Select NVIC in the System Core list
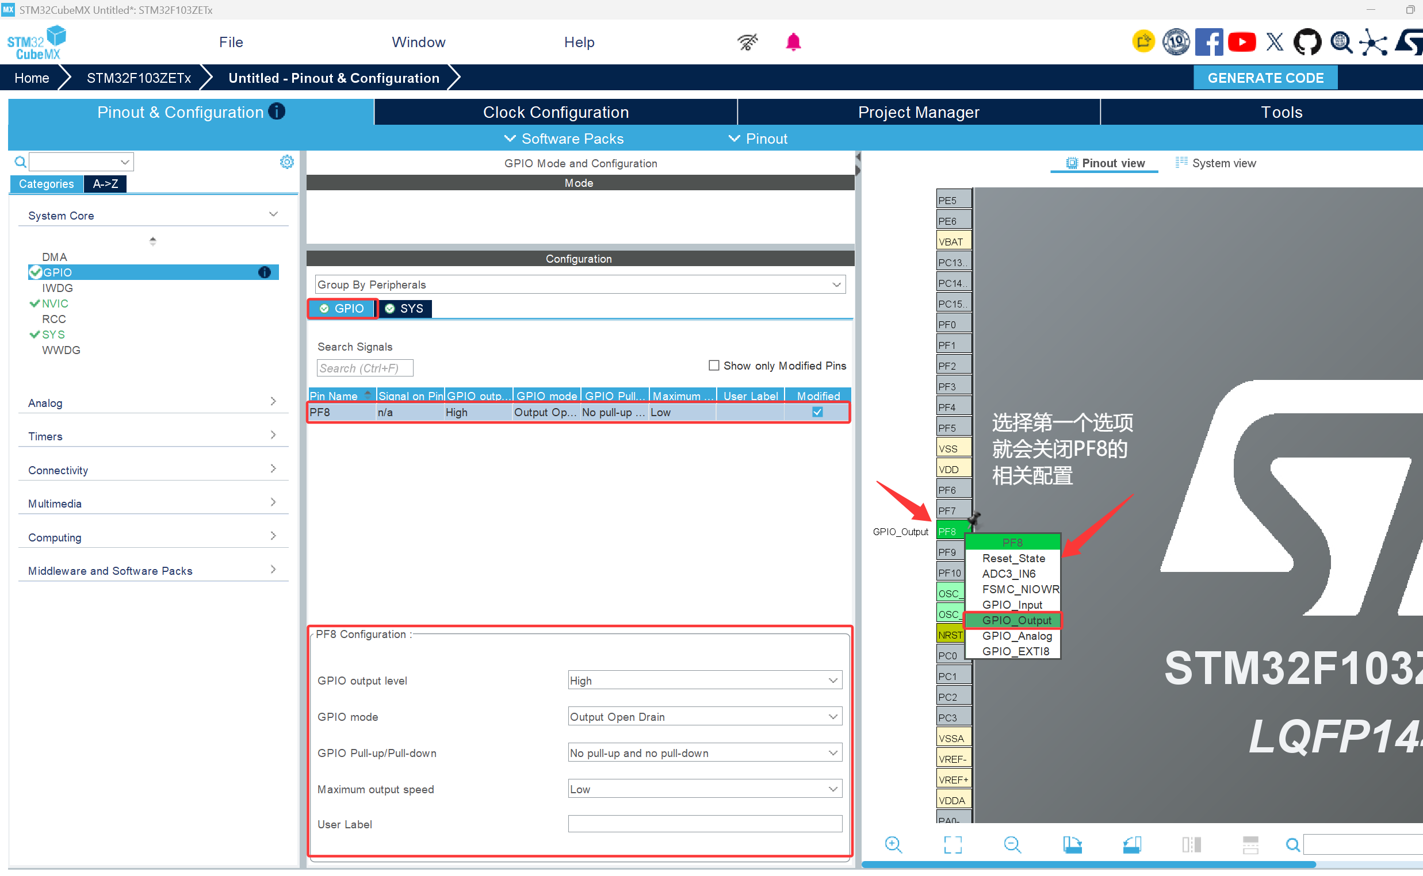 (55, 303)
